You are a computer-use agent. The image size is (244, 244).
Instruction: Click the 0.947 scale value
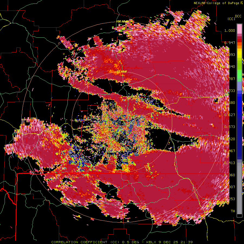point(230,43)
